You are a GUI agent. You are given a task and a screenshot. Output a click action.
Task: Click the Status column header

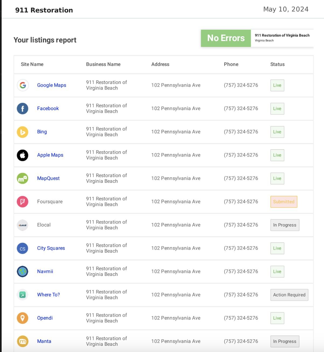tap(277, 64)
